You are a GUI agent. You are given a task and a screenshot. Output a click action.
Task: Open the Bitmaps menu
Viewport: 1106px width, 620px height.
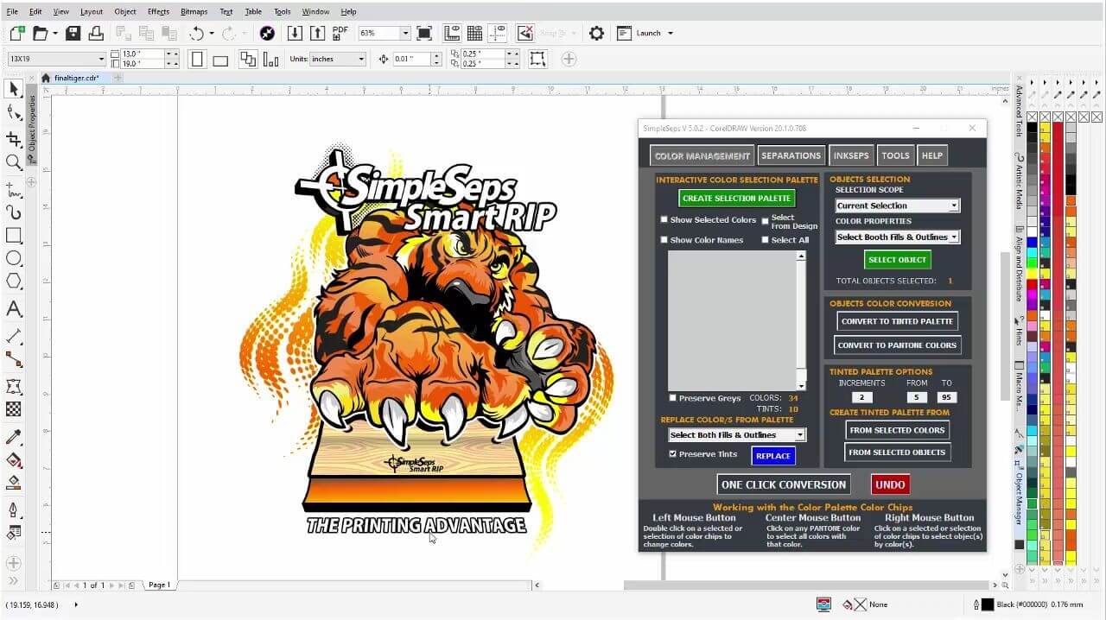(x=194, y=12)
